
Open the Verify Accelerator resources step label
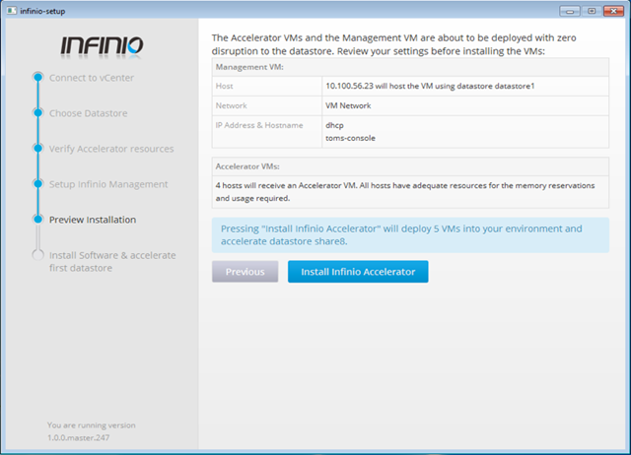(x=111, y=149)
